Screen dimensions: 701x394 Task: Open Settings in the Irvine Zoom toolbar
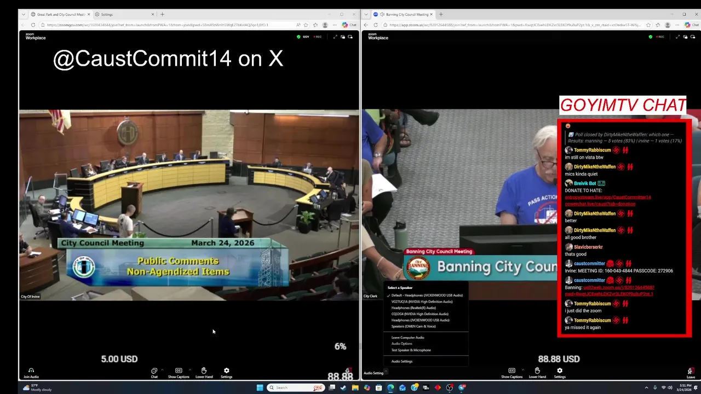coord(226,373)
